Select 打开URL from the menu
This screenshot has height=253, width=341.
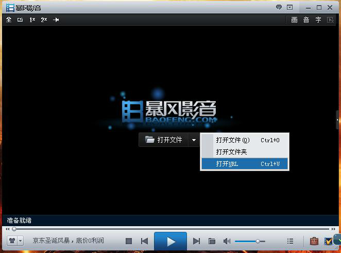pyautogui.click(x=245, y=163)
